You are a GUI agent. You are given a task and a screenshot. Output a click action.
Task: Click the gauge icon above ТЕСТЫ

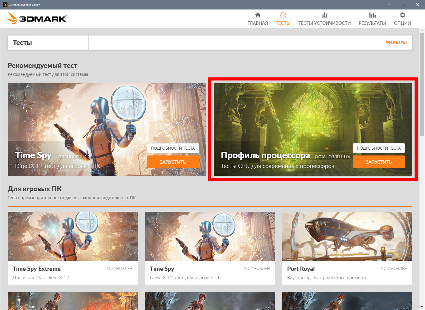283,15
